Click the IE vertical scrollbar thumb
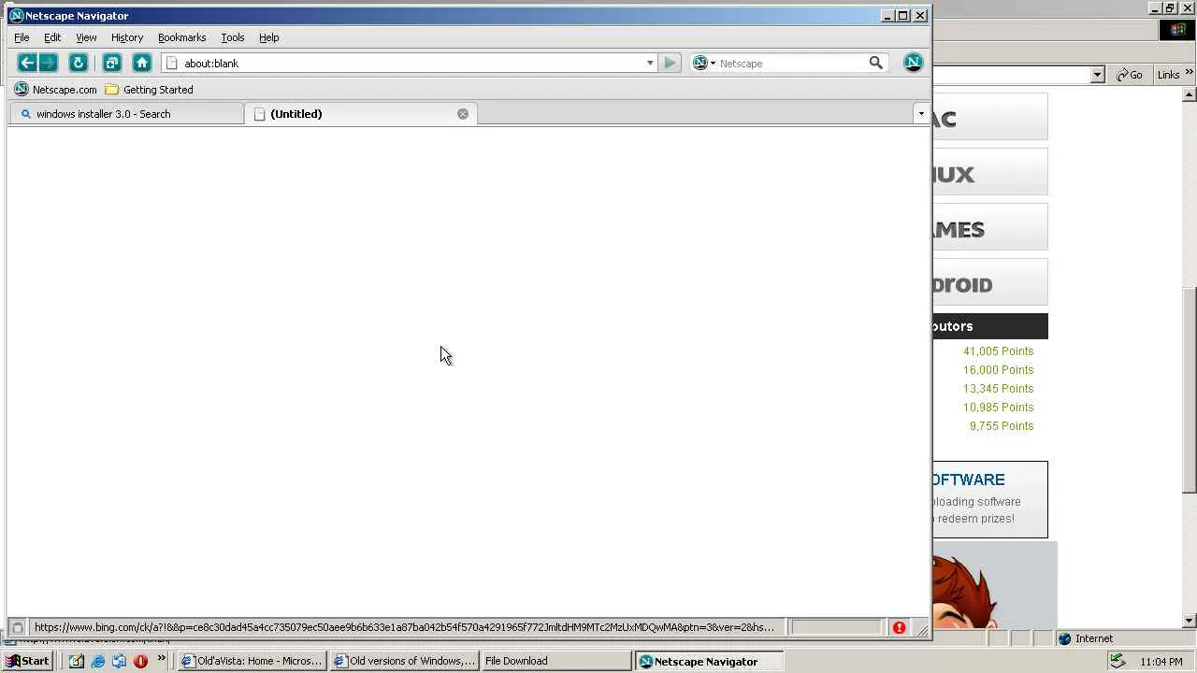 pos(1190,390)
